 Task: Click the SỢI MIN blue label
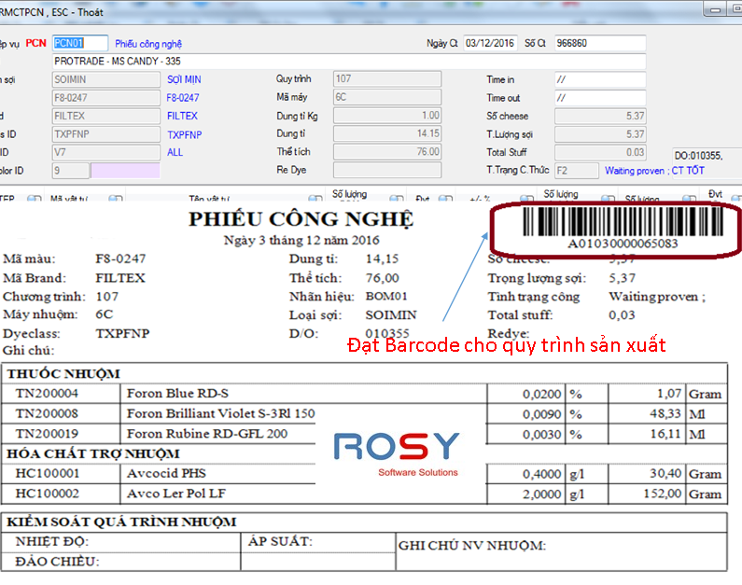[x=184, y=80]
